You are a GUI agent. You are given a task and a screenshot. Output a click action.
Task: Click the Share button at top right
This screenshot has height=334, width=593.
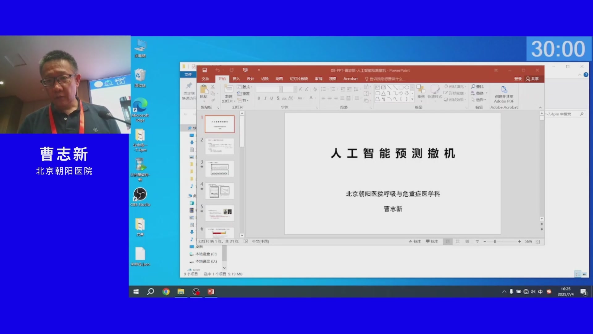pos(532,79)
